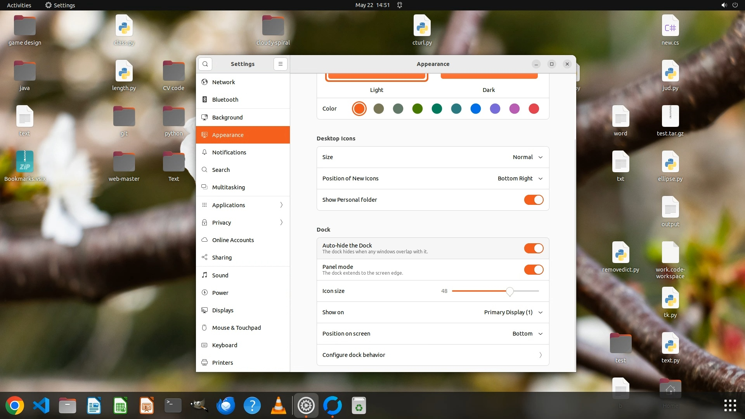
Task: Expand Position of New Icons dropdown
Action: tap(520, 178)
